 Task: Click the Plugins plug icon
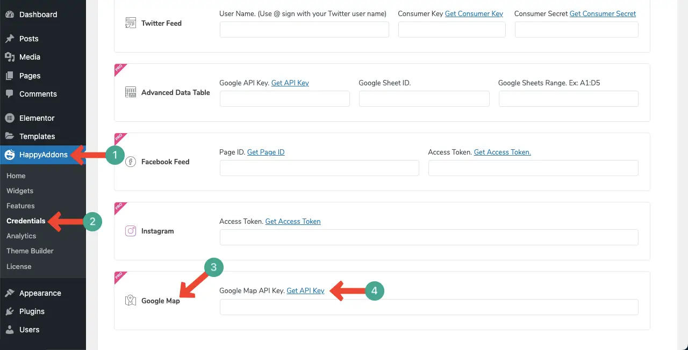tap(10, 311)
